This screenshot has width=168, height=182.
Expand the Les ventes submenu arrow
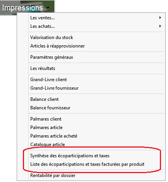click(x=160, y=18)
